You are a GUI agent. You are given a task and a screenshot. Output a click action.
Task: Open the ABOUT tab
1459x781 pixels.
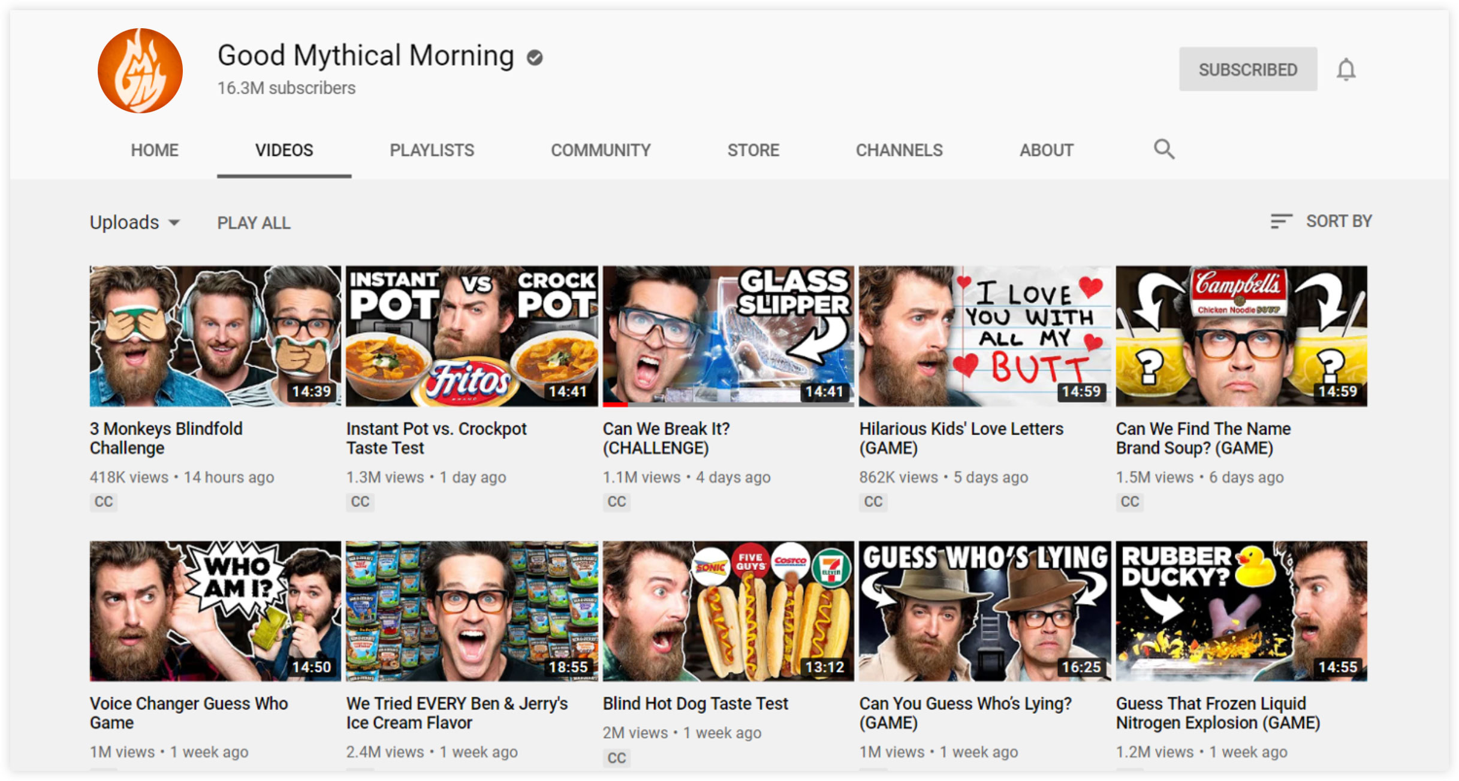pos(1047,150)
